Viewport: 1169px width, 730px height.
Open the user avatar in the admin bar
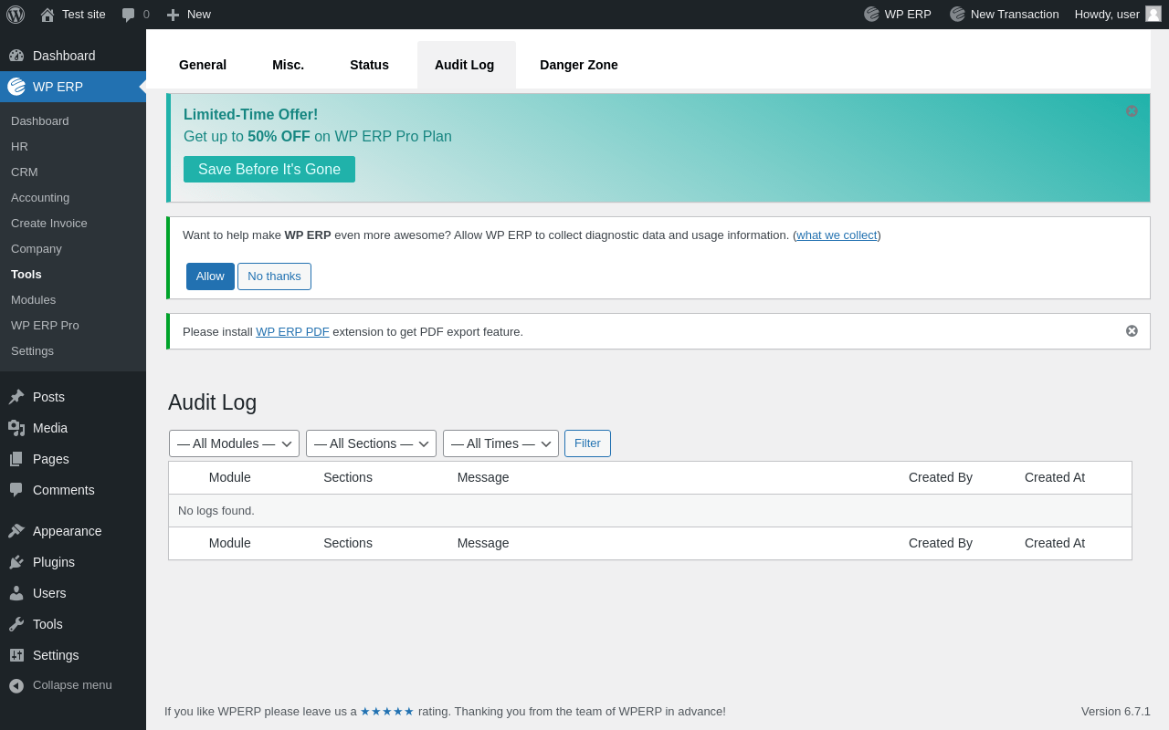point(1153,14)
